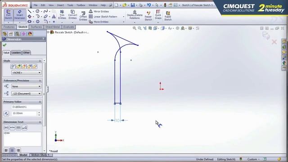Switch to the Sheet Metal tab
Screen dimensions: 288x162
(x=53, y=27)
